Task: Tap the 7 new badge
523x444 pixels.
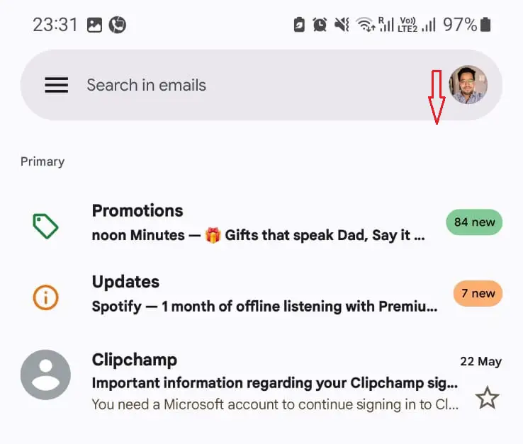Action: pos(478,293)
